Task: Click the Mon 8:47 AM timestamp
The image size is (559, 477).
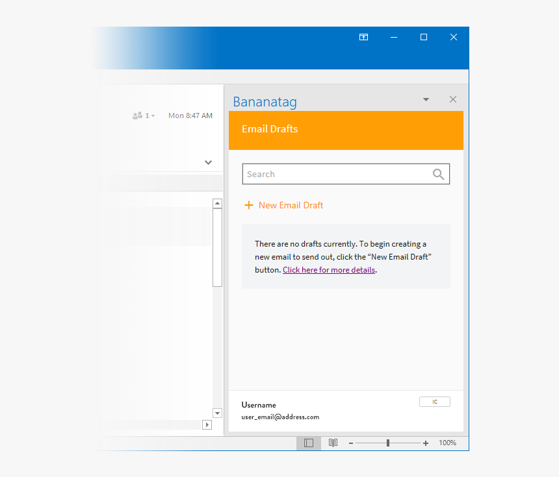Action: pos(190,116)
